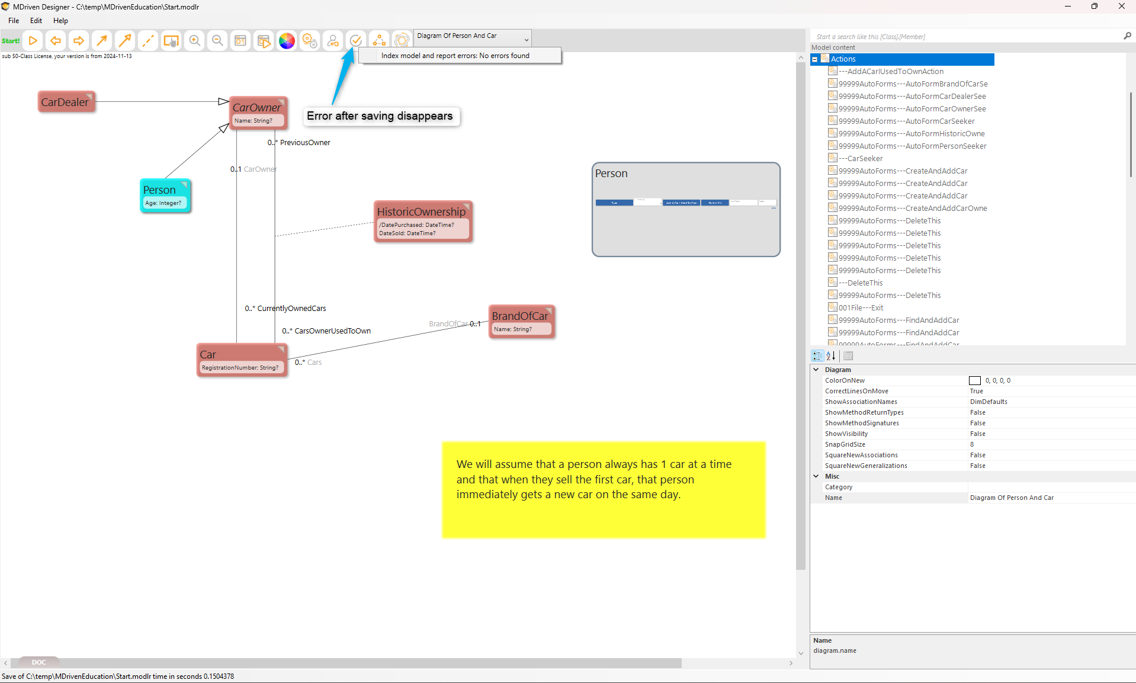Toggle alphabetical sort in property grid
The height and width of the screenshot is (683, 1136).
[x=831, y=356]
